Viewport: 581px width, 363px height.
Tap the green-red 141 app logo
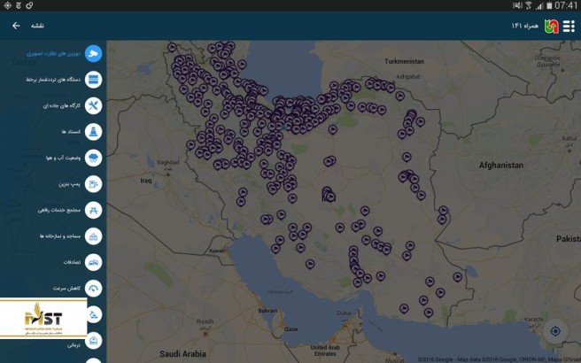click(552, 27)
